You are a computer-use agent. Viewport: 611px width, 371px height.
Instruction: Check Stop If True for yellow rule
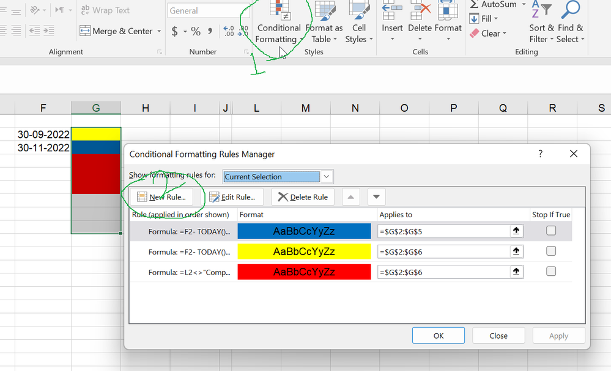(551, 251)
